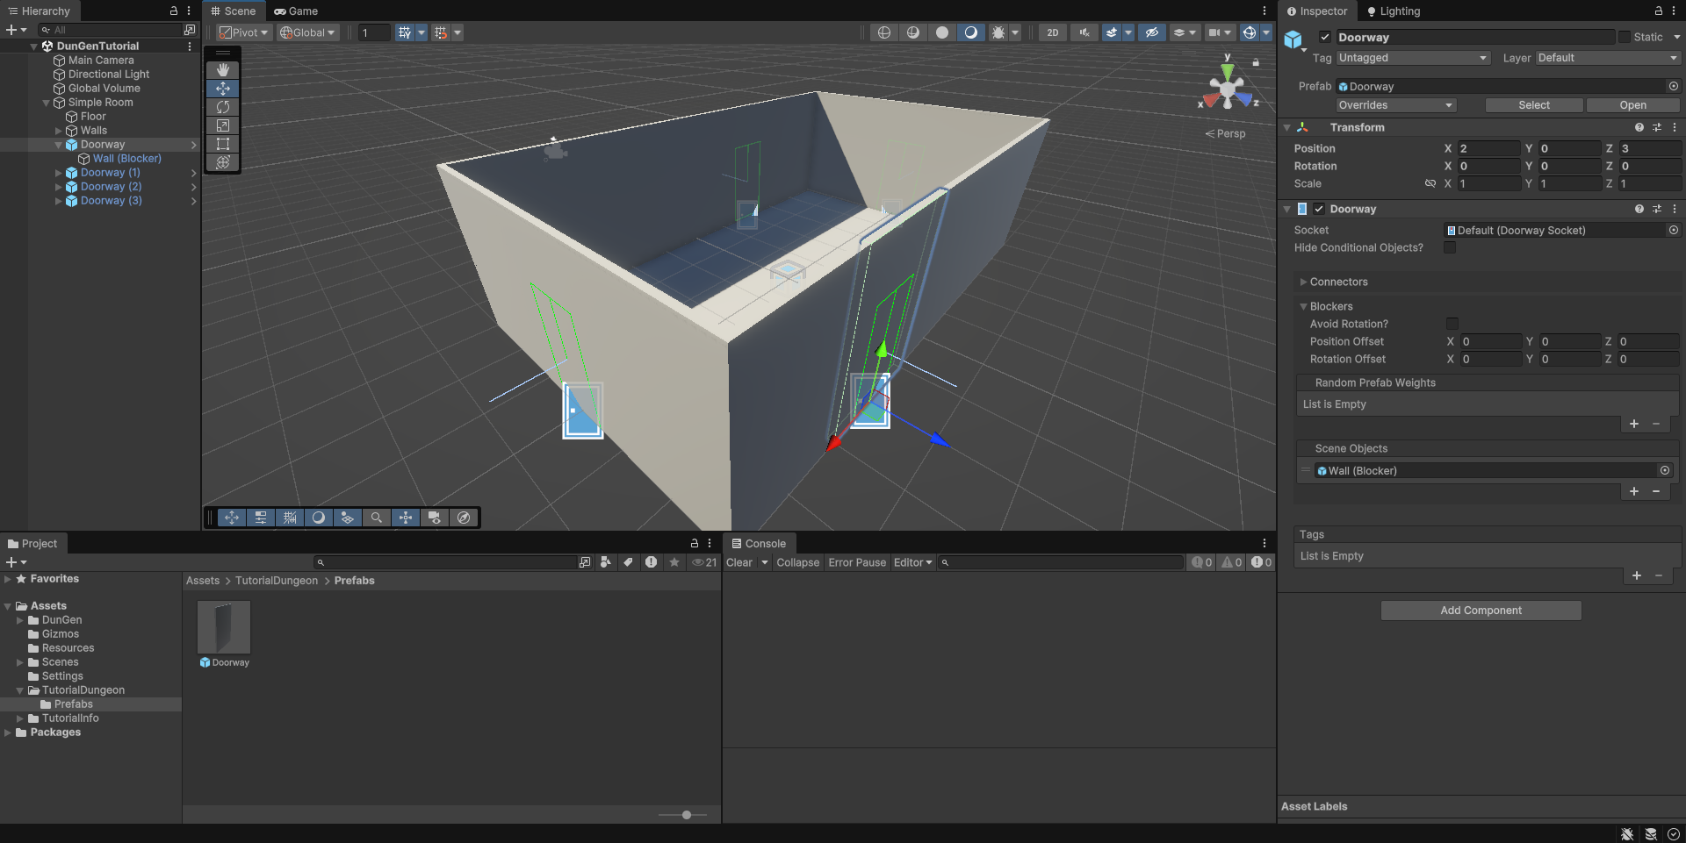Viewport: 1686px width, 843px height.
Task: Select the Hand view tool
Action: coord(223,70)
